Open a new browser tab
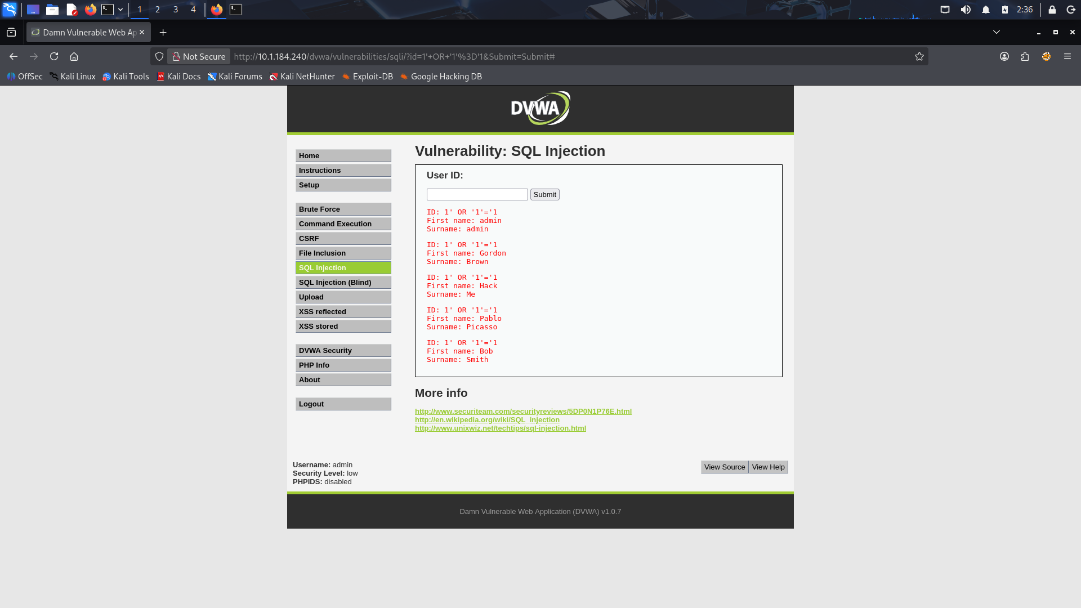This screenshot has height=608, width=1081. pyautogui.click(x=163, y=33)
